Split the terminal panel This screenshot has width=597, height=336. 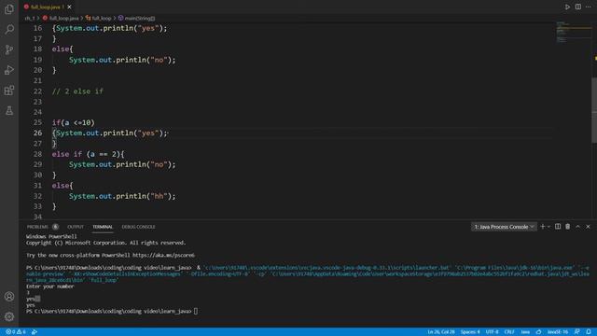point(558,227)
